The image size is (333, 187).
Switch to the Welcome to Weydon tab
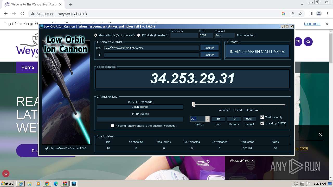tap(34, 4)
